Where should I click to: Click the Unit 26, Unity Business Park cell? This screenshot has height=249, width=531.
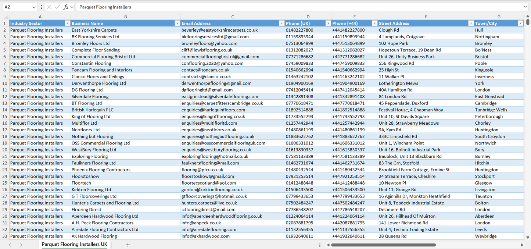[x=426, y=57]
